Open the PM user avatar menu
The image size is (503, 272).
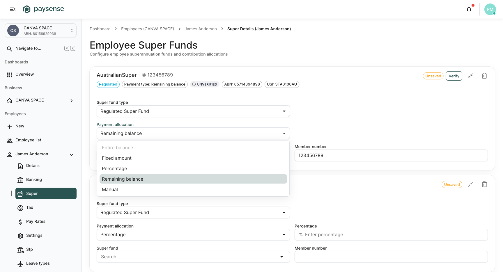(x=490, y=9)
